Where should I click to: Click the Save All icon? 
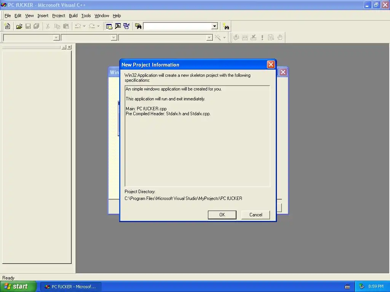pyautogui.click(x=37, y=26)
